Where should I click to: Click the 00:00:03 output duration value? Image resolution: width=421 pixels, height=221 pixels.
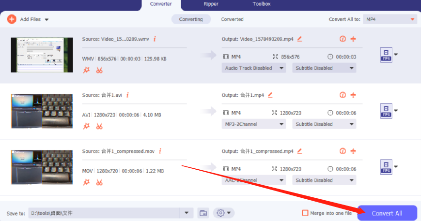(x=346, y=57)
